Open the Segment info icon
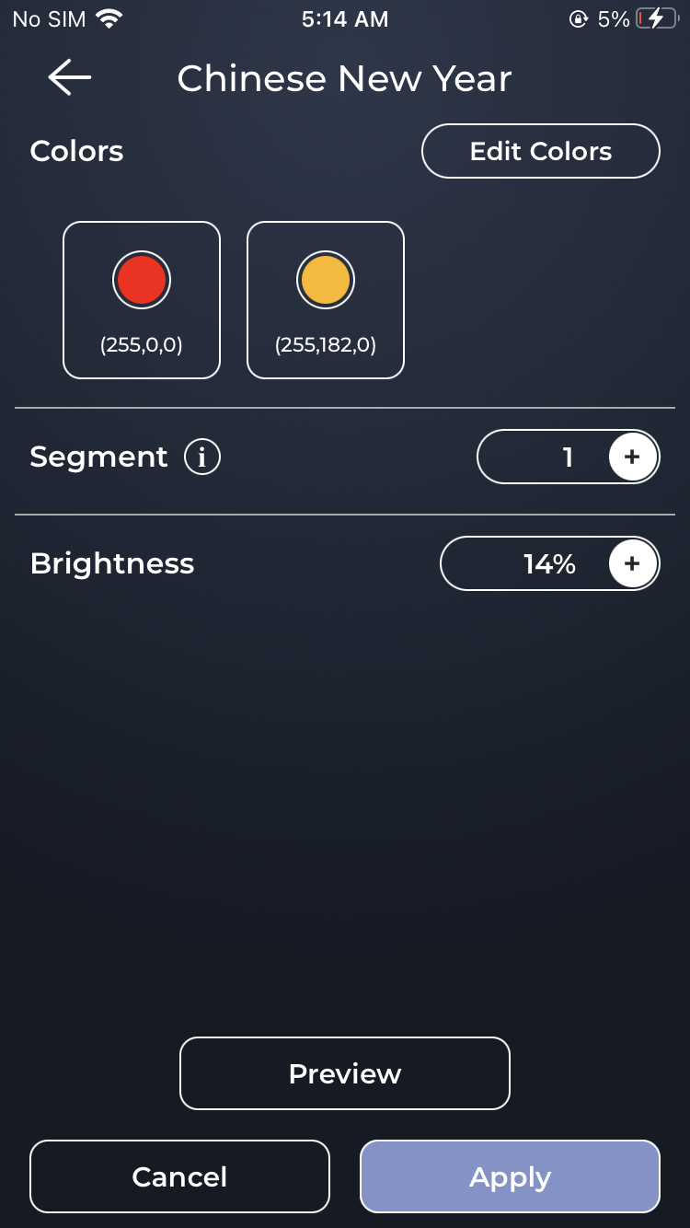This screenshot has width=690, height=1228. tap(202, 457)
